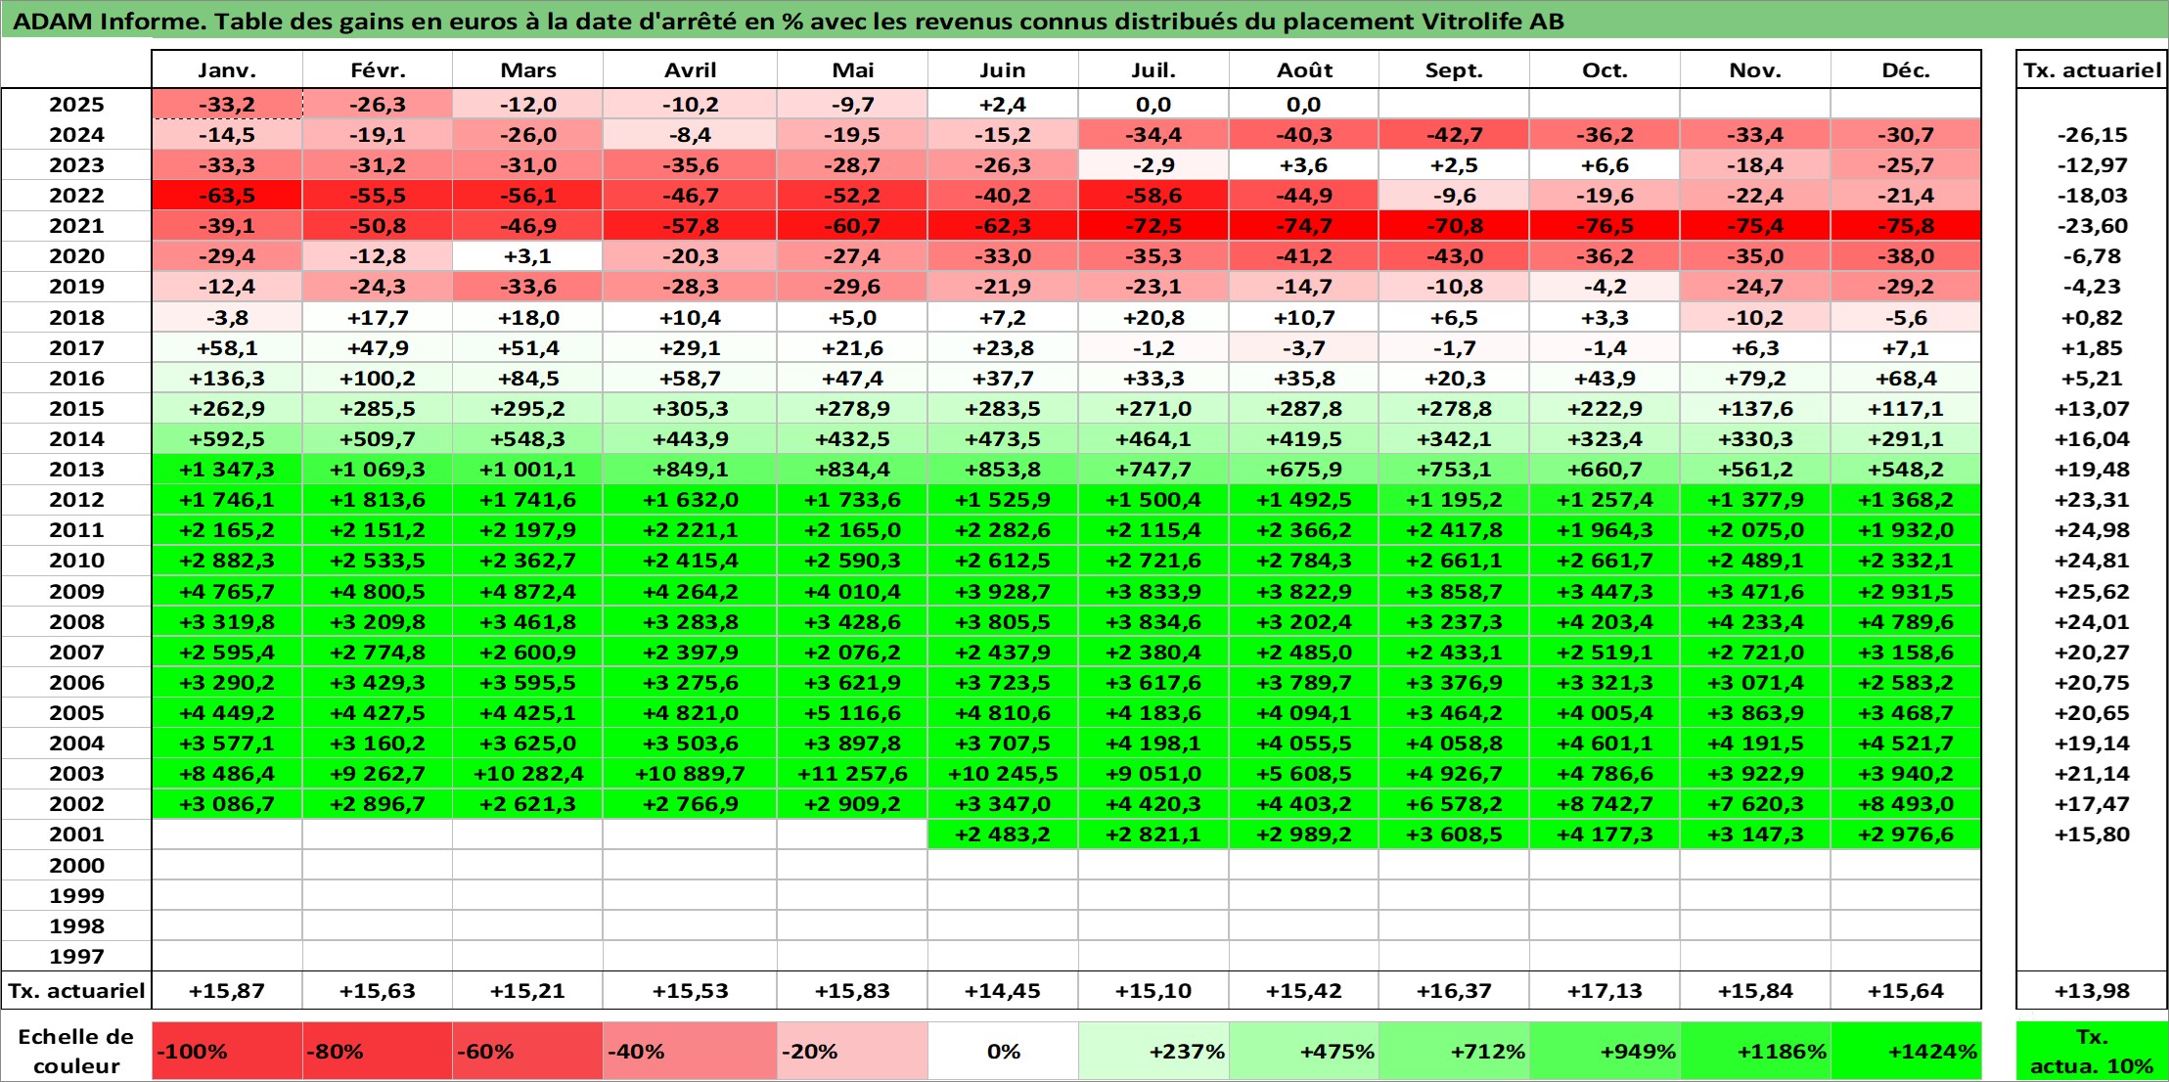Select the +15,87 rate under Janv.
The image size is (2169, 1082).
click(x=227, y=991)
